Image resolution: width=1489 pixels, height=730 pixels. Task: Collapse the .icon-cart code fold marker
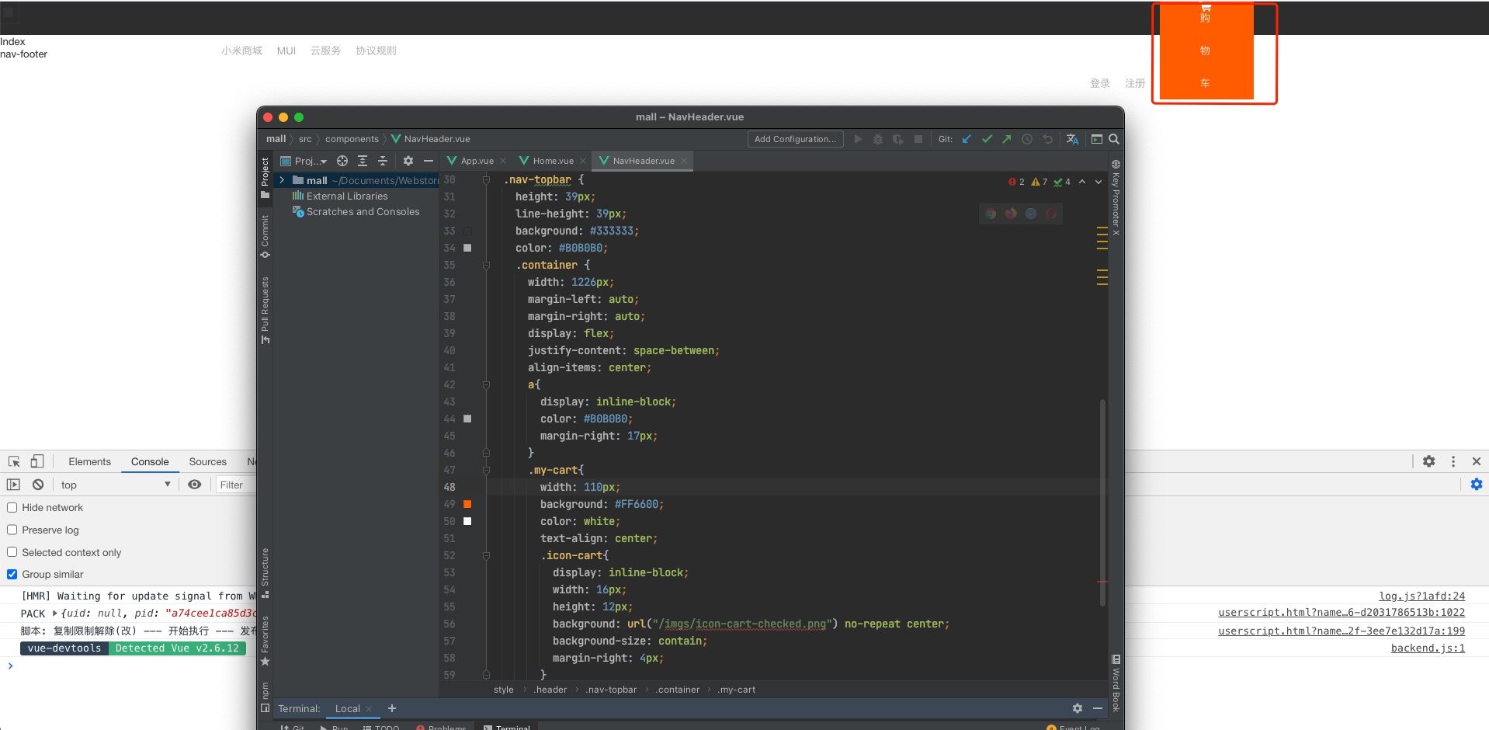point(486,555)
